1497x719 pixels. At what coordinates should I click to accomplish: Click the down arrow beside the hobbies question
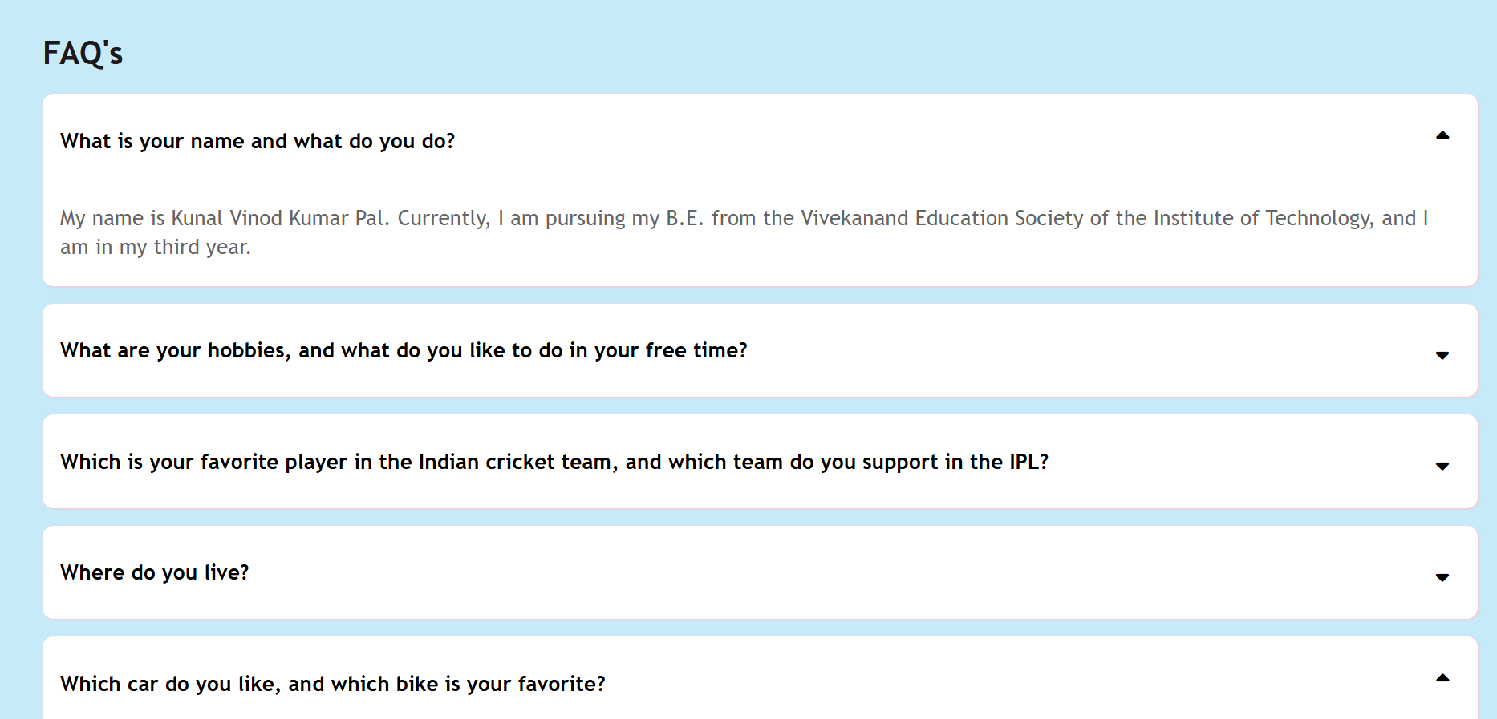click(1442, 355)
